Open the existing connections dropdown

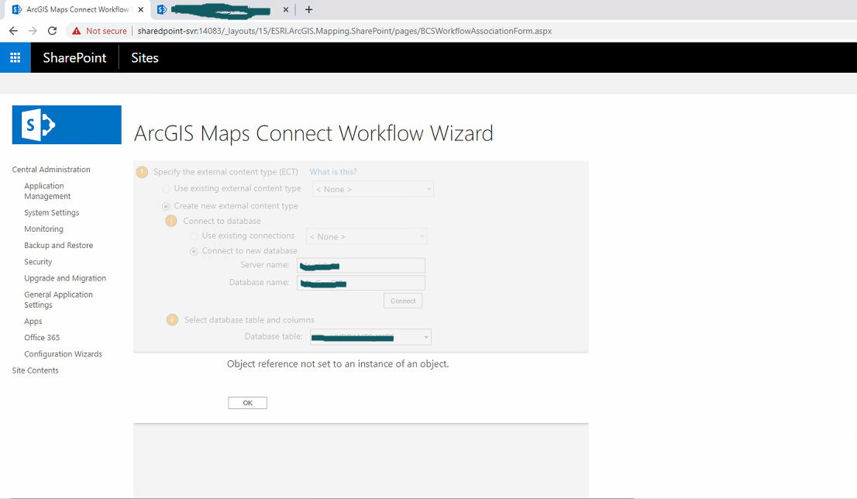pos(367,236)
